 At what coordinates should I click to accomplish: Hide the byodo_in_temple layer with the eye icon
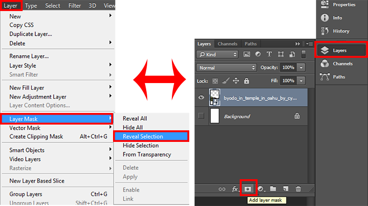201,97
